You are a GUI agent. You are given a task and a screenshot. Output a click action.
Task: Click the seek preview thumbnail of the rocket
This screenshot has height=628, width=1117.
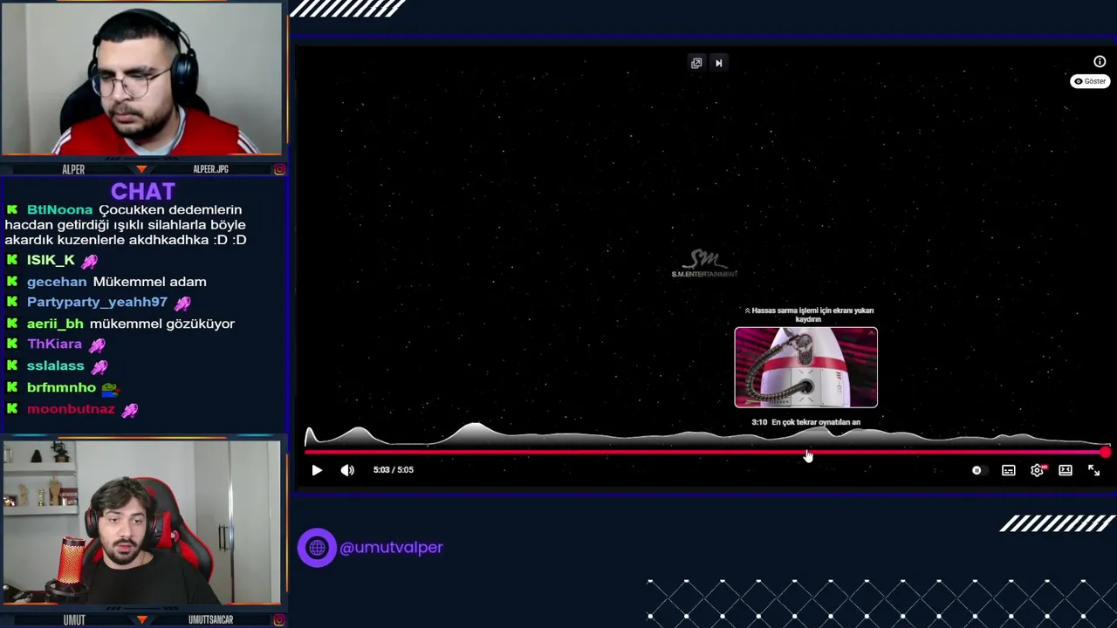click(x=806, y=367)
